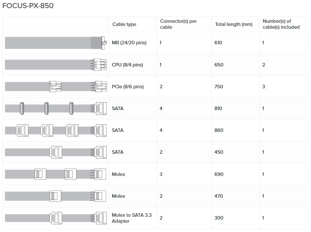Select the PCIe (8/6 pins) cable image

point(56,86)
